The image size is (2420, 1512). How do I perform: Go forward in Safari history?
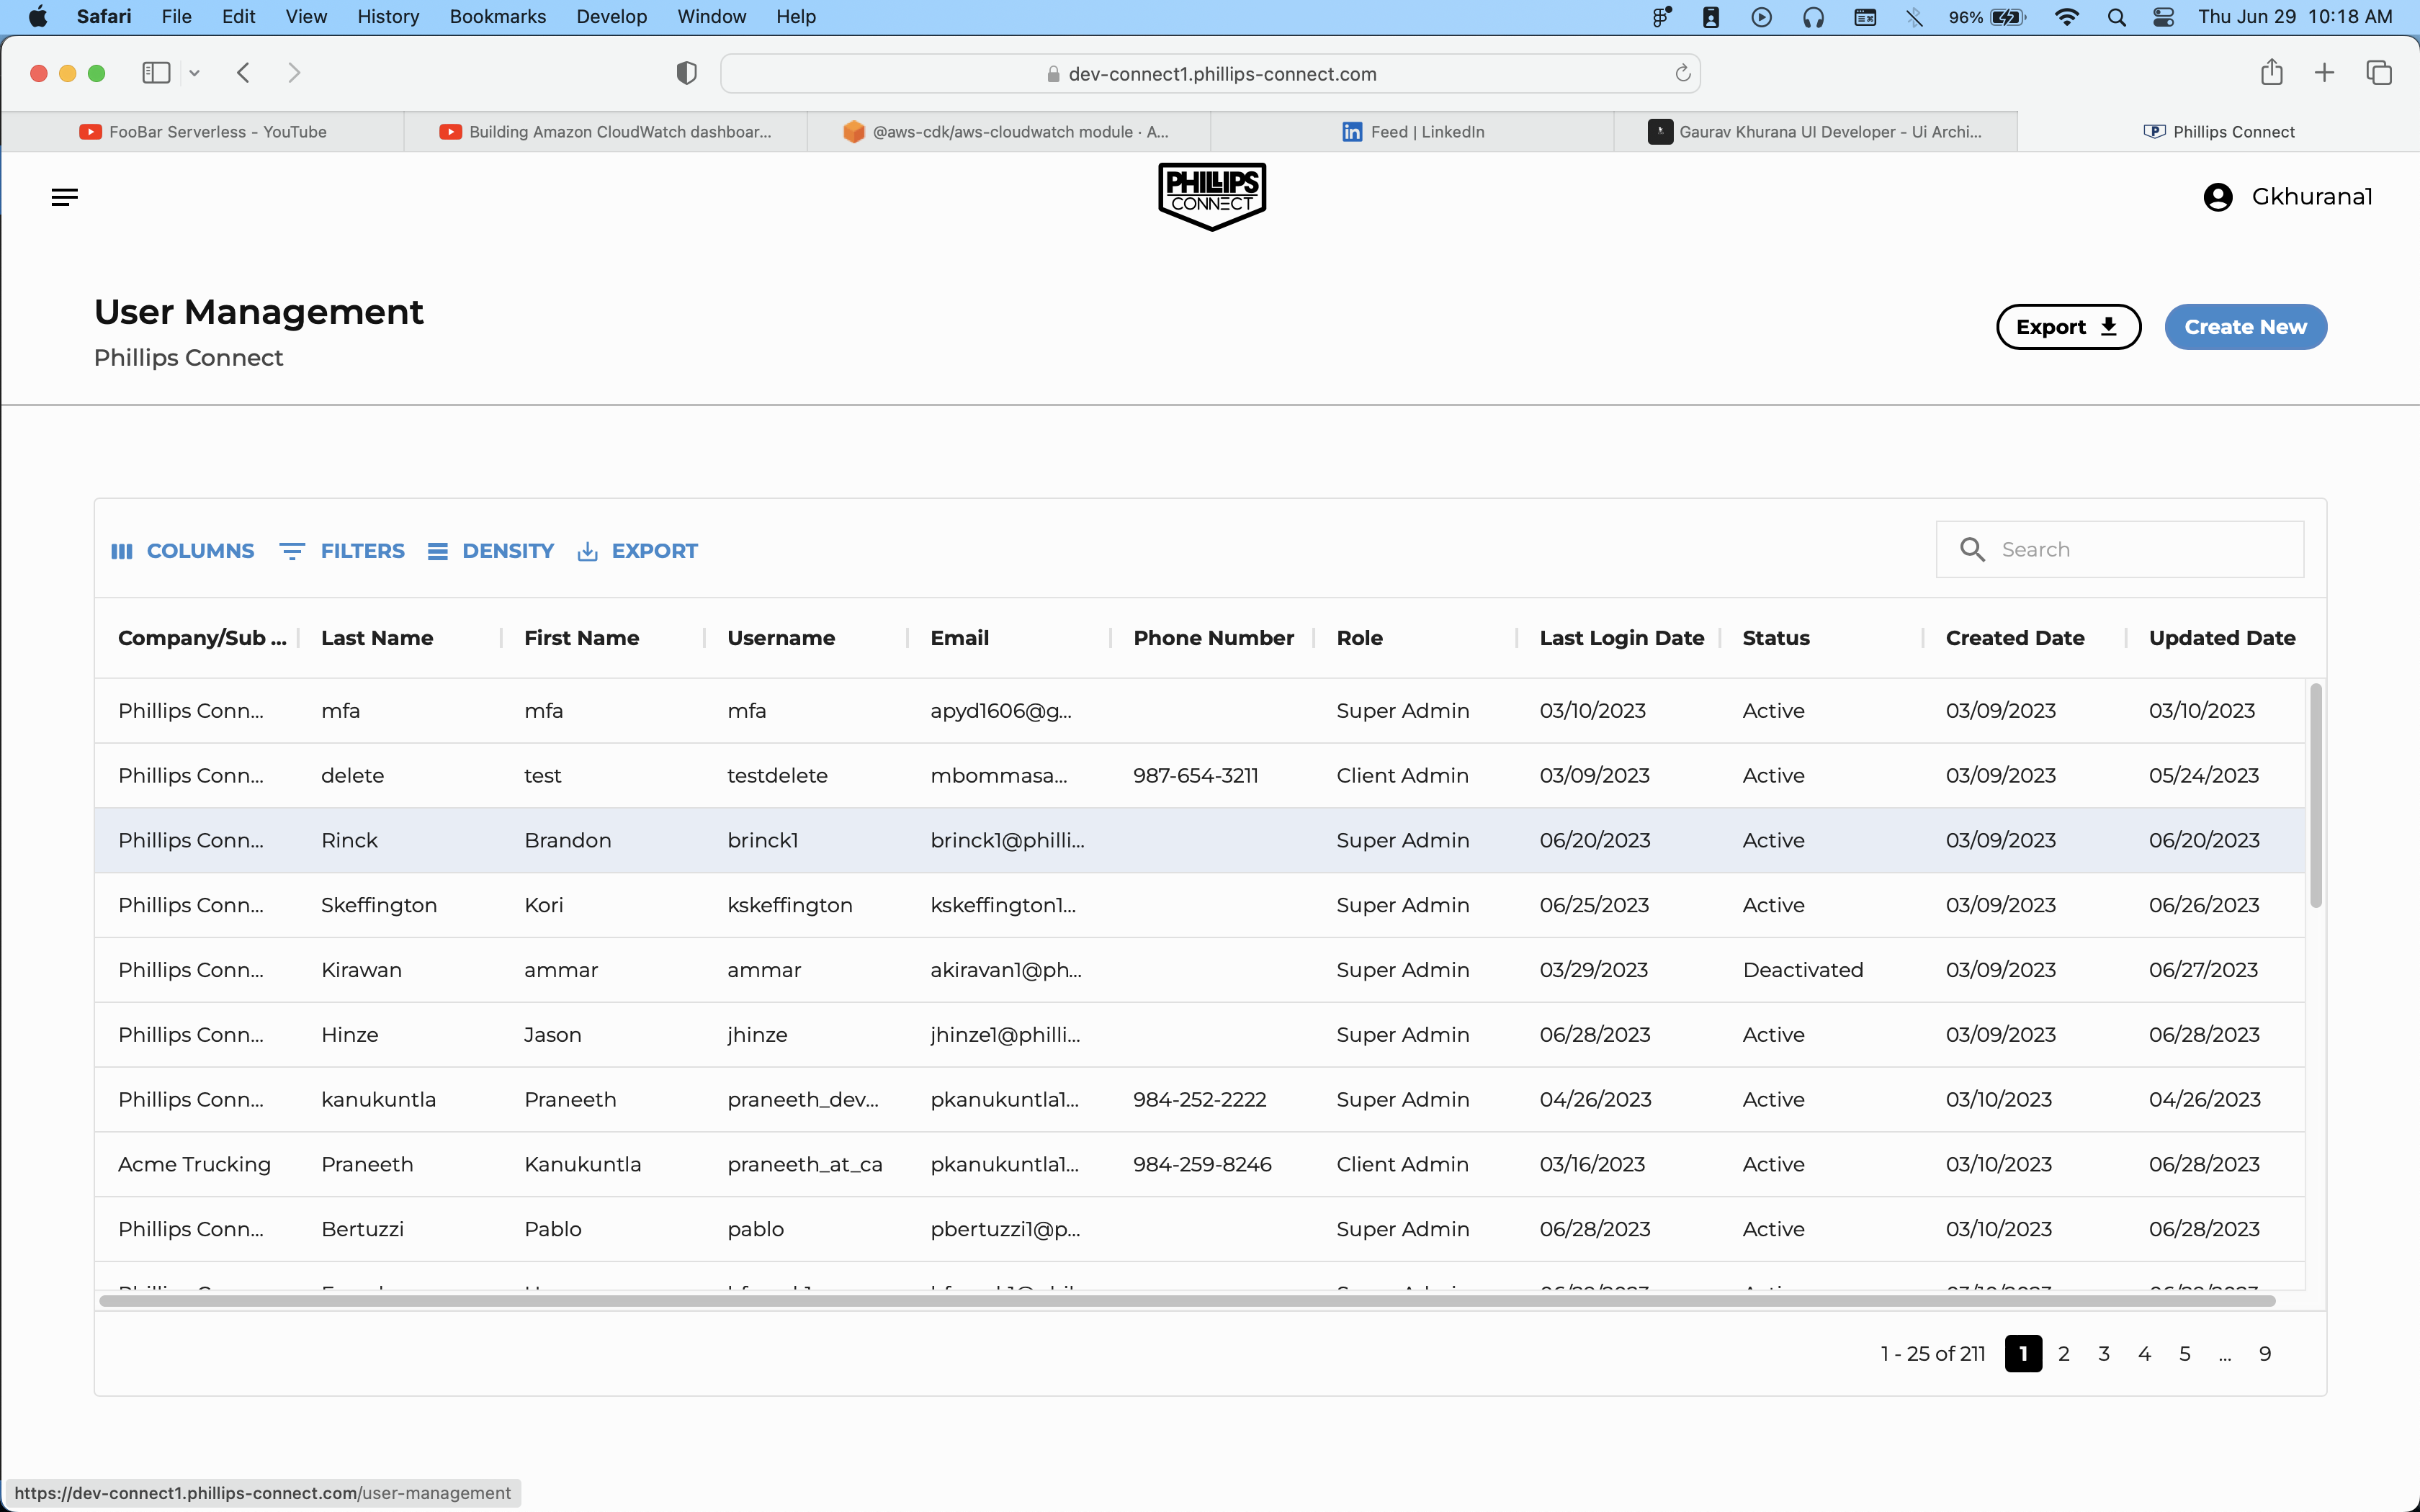pyautogui.click(x=294, y=73)
